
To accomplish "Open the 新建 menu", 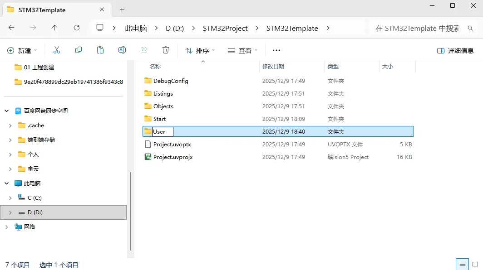I will (22, 50).
